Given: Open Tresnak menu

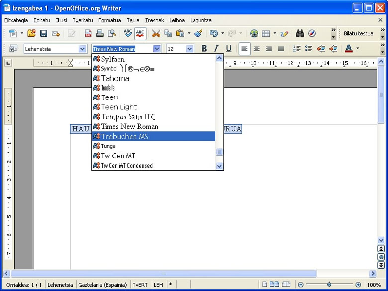Looking at the screenshot, I should coord(155,20).
